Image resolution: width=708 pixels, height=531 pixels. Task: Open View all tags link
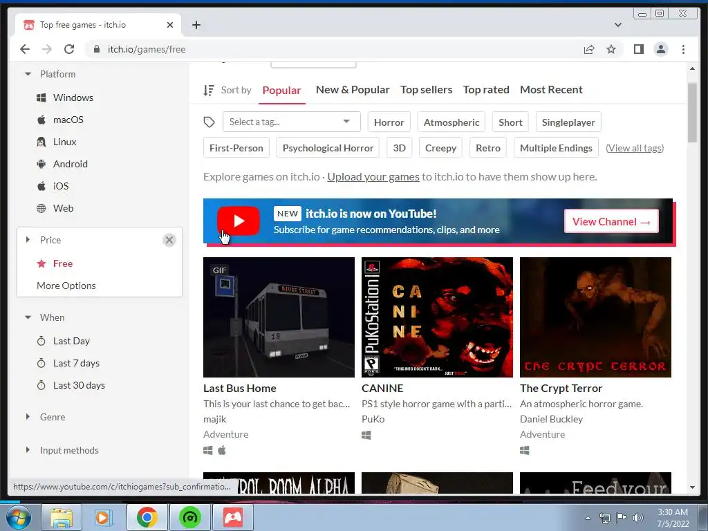(635, 148)
